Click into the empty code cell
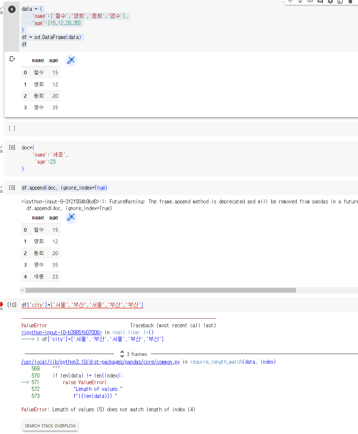This screenshot has width=358, height=434. (188, 129)
